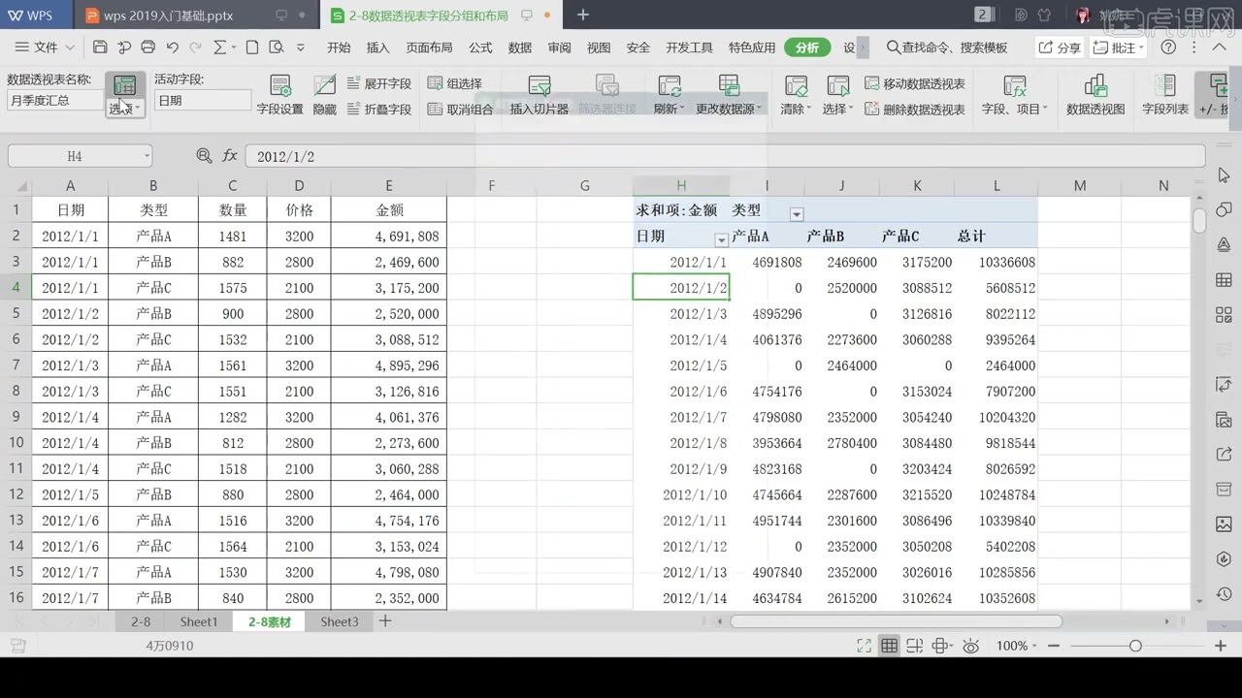Switch to the 开始 ribbon tab

[x=339, y=48]
